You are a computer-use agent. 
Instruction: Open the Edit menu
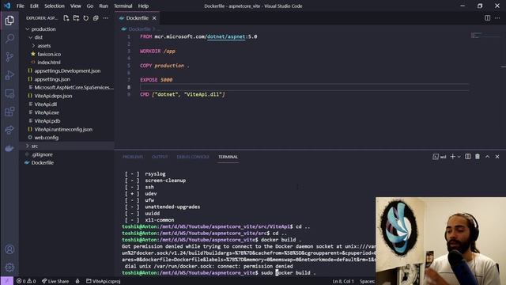click(x=34, y=6)
